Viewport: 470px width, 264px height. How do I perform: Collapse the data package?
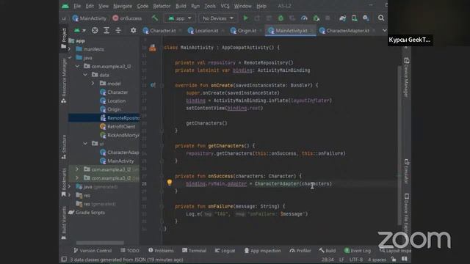[x=85, y=75]
